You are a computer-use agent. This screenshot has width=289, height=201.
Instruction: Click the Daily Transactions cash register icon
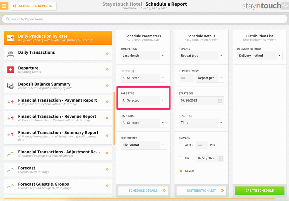click(10, 54)
